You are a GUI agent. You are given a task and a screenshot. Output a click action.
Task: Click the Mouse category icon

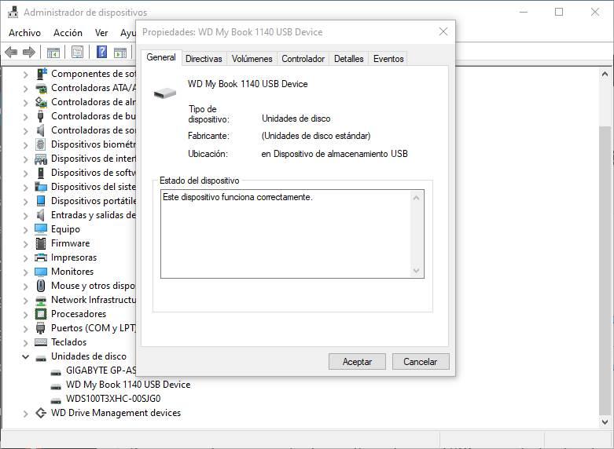coord(41,286)
